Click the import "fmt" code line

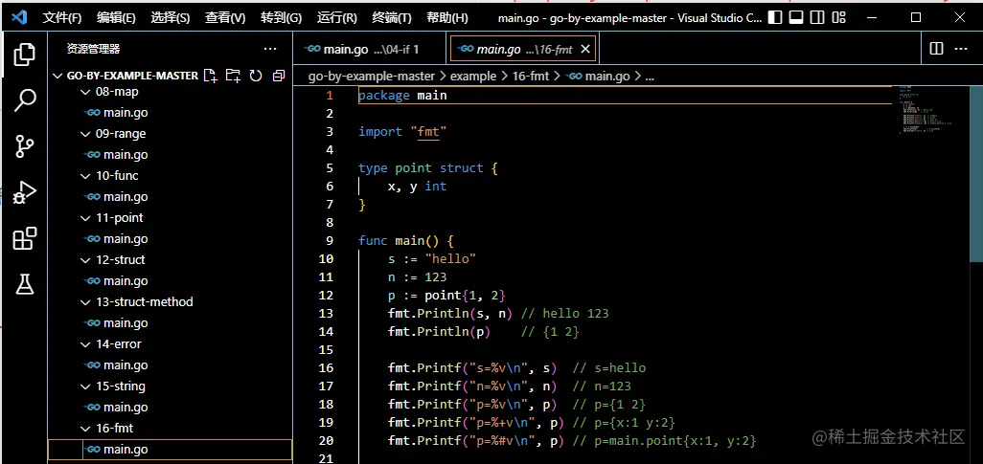401,132
